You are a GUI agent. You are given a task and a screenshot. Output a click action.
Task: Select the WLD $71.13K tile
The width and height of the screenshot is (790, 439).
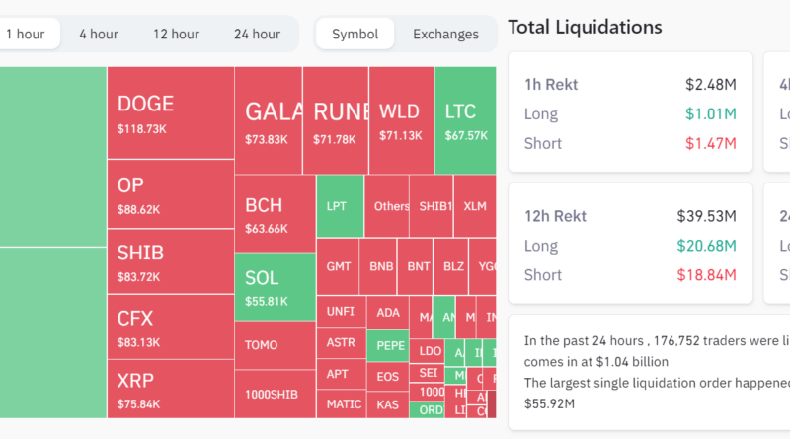401,120
